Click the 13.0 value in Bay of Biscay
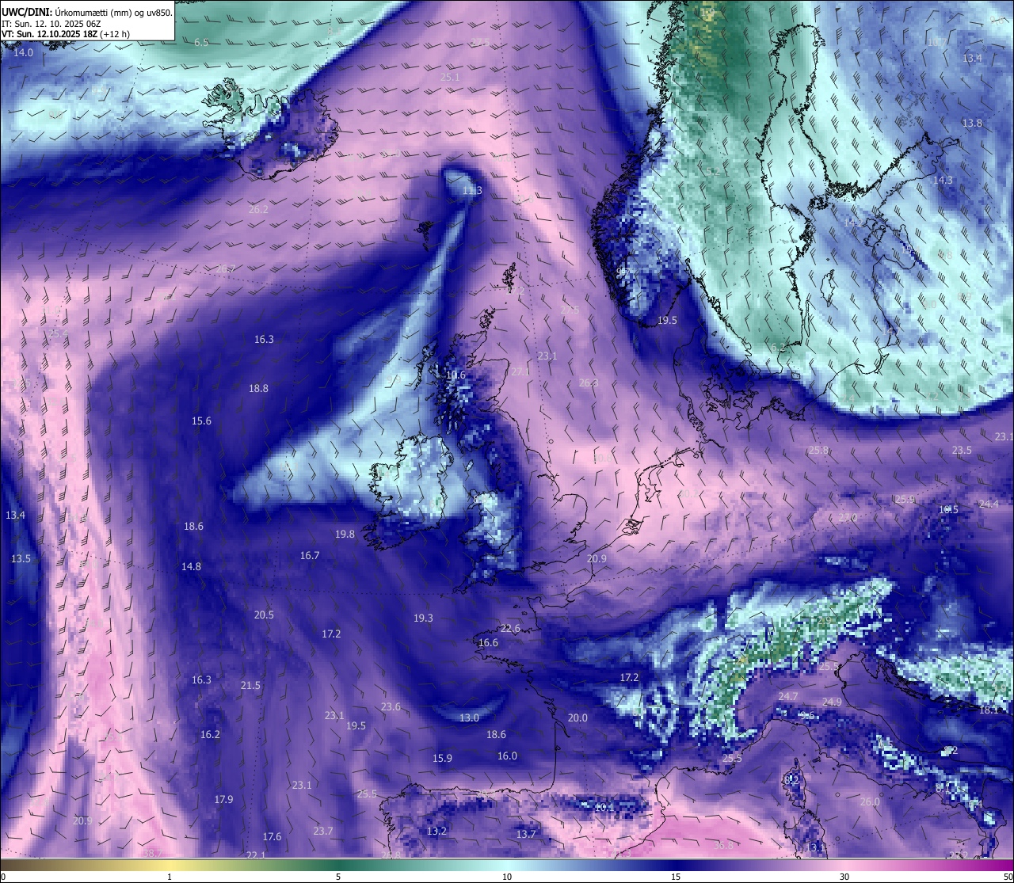Viewport: 1014px width, 883px height. click(x=469, y=717)
